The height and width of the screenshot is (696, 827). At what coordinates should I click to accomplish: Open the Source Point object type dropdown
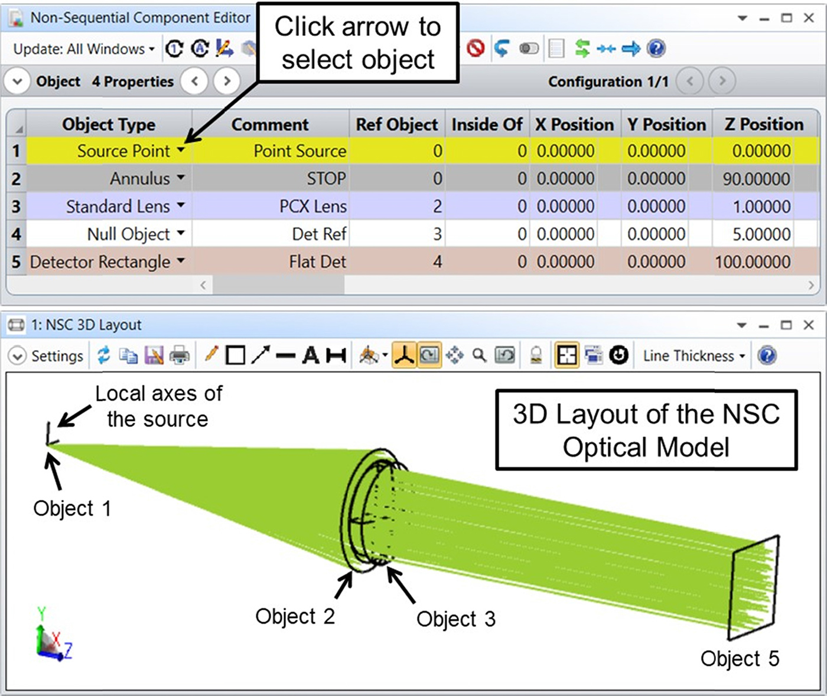pyautogui.click(x=181, y=151)
